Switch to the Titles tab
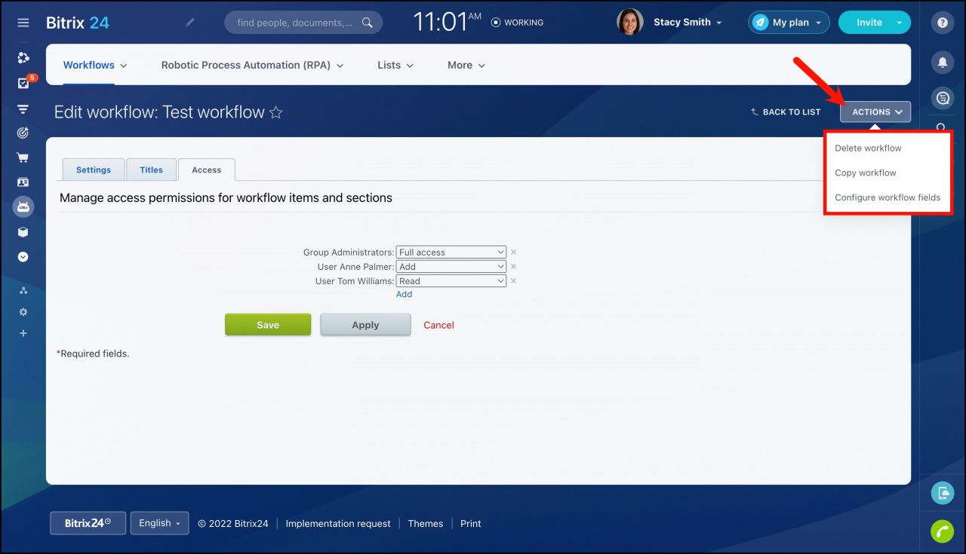 [x=151, y=170]
